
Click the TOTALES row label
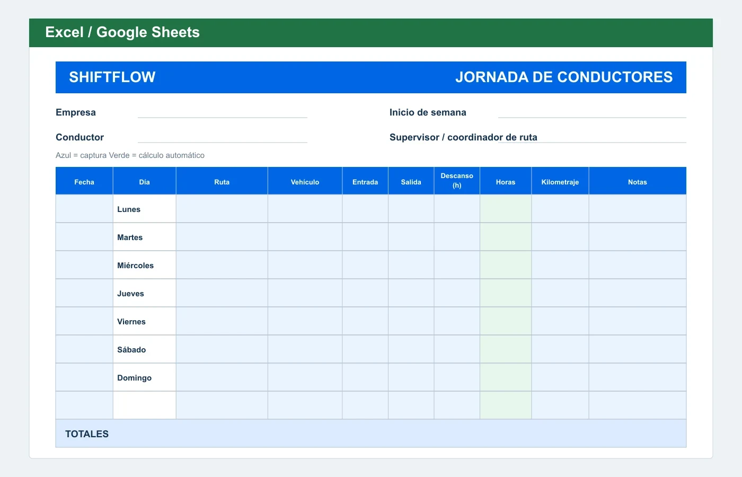pyautogui.click(x=87, y=434)
